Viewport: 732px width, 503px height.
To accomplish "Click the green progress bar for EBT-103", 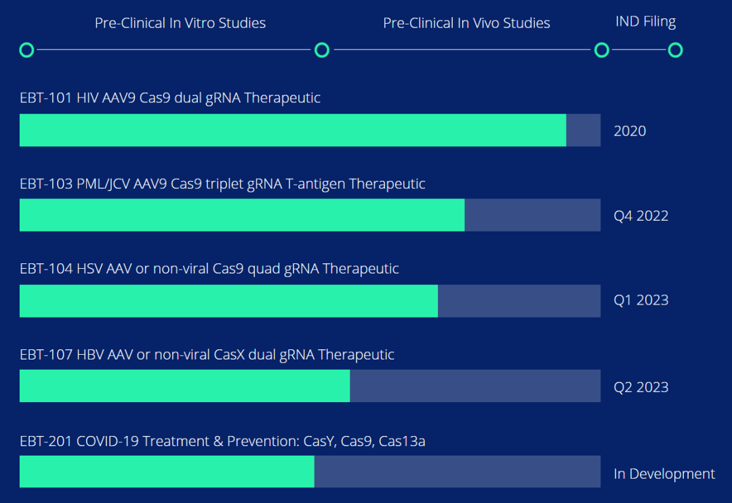I will point(242,215).
